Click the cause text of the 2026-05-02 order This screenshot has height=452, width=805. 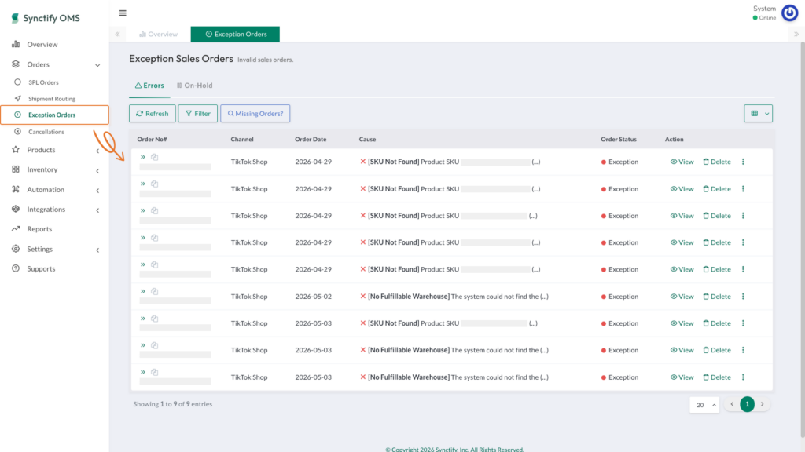click(454, 297)
